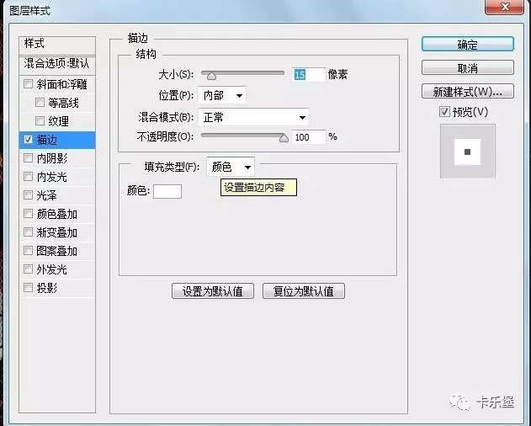The height and width of the screenshot is (426, 531).
Task: Enable the 内阴影 checkbox
Action: pos(28,158)
